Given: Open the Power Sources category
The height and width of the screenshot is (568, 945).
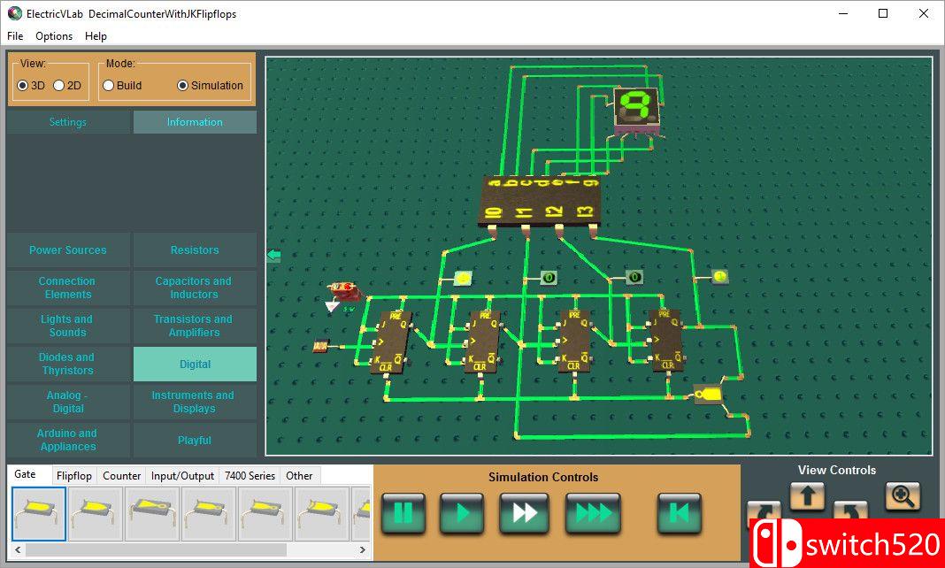Looking at the screenshot, I should pos(68,250).
